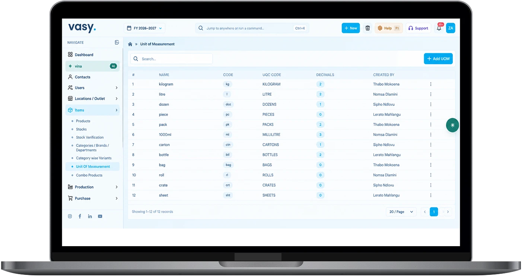522x276 pixels.
Task: Focus the Jump to anywhere command field
Action: 252,28
